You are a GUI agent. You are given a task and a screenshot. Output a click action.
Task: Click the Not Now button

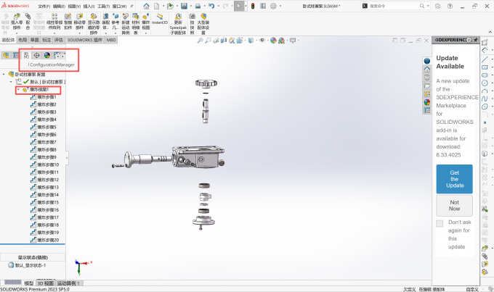tap(454, 204)
